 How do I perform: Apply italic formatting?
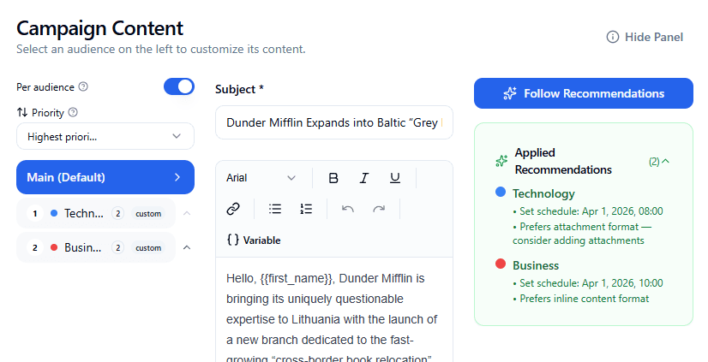click(x=364, y=178)
